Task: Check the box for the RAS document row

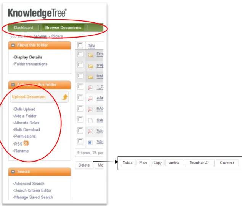Action: [80, 109]
